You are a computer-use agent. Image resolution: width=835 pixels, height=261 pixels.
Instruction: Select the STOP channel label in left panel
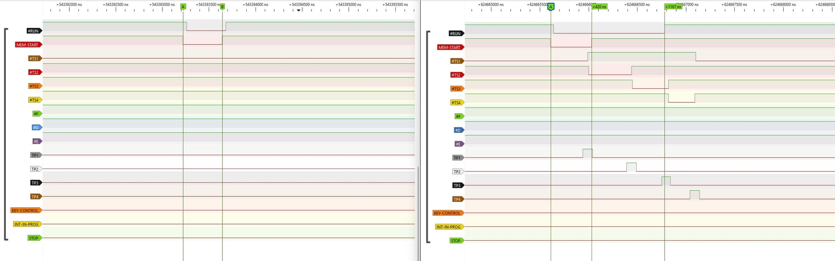[35, 238]
